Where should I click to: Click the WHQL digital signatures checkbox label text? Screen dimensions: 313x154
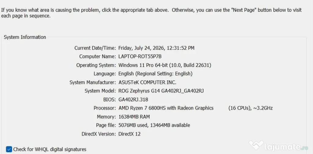50,149
